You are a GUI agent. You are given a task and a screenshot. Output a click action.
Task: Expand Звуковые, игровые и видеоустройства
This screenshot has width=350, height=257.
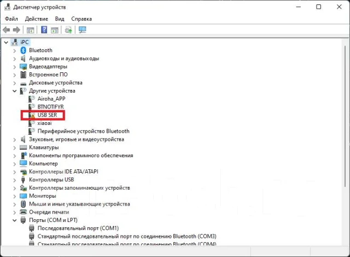pyautogui.click(x=15, y=140)
